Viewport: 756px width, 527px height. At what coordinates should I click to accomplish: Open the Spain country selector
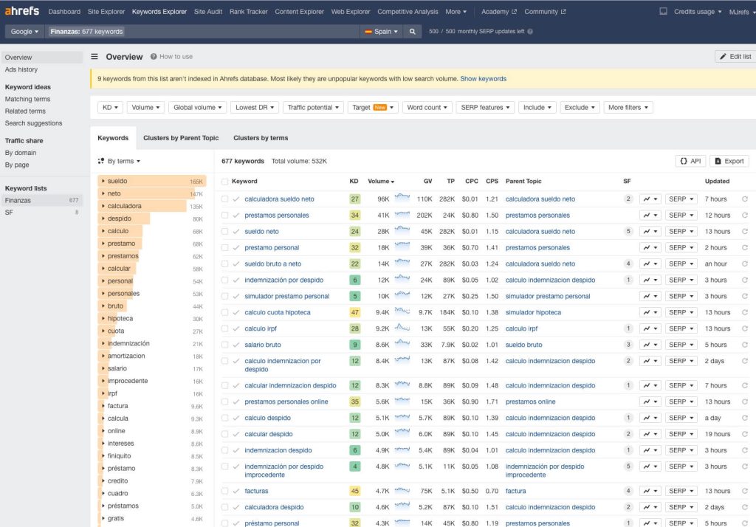pyautogui.click(x=382, y=32)
